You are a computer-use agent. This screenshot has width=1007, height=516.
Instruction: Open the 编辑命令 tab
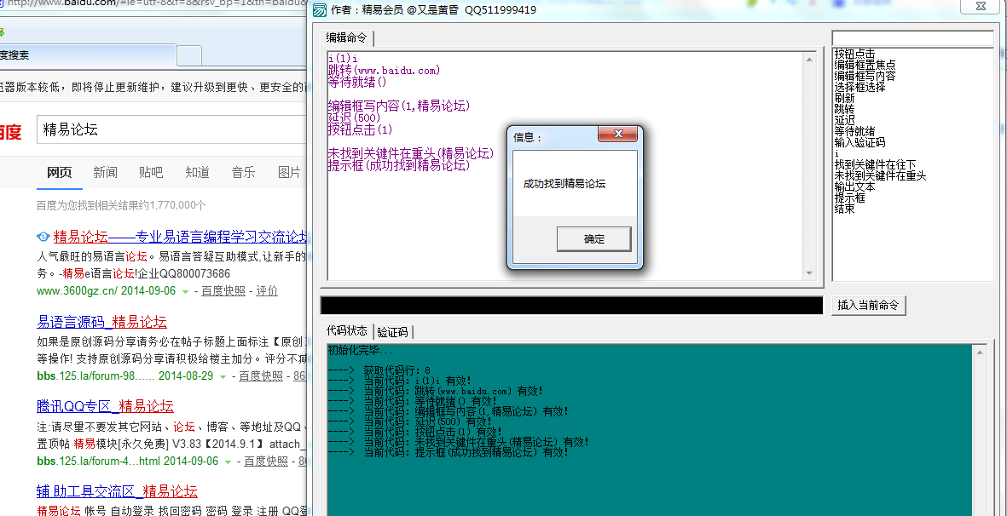click(x=346, y=37)
